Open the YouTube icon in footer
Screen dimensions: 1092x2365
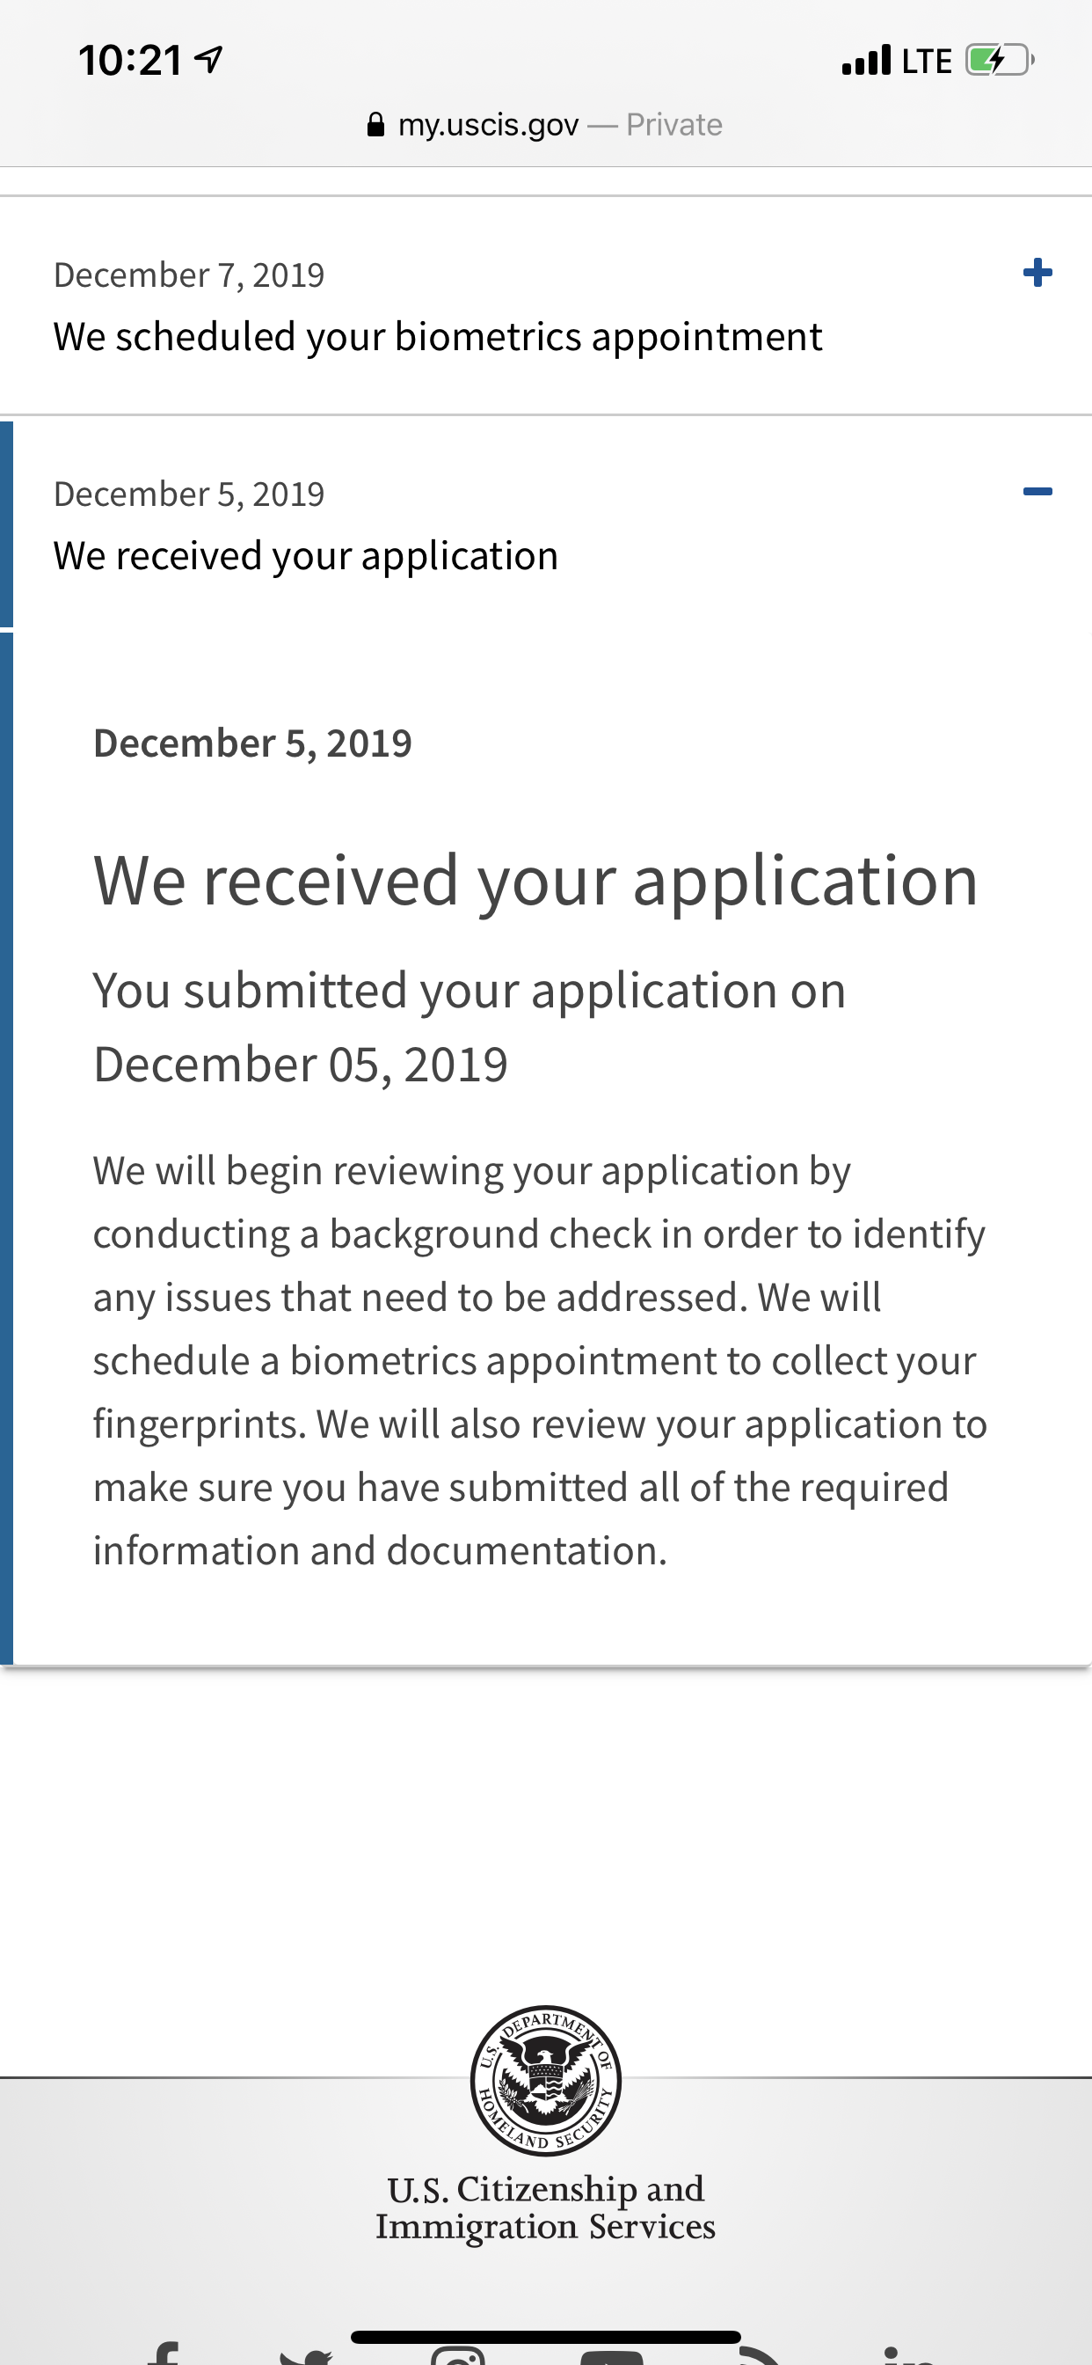(x=611, y=2356)
